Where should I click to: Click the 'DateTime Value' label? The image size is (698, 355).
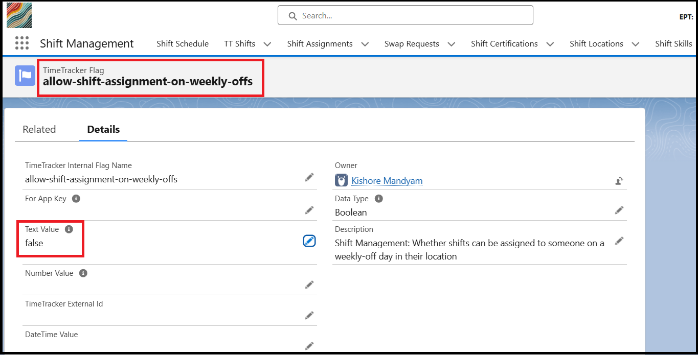[x=52, y=335]
